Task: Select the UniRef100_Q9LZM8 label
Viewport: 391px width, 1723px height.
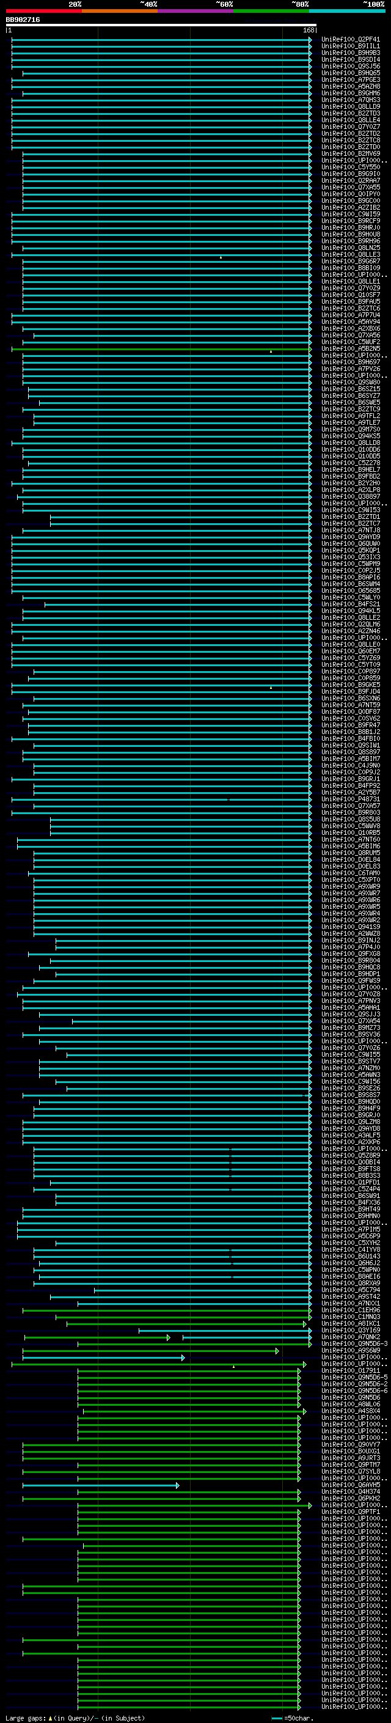Action: point(351,1122)
